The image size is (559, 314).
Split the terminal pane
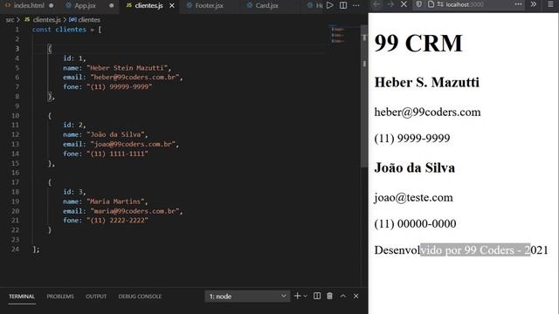tap(317, 296)
